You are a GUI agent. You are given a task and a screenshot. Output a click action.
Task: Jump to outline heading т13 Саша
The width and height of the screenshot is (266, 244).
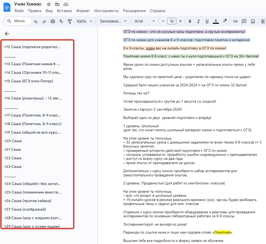tap(32, 64)
